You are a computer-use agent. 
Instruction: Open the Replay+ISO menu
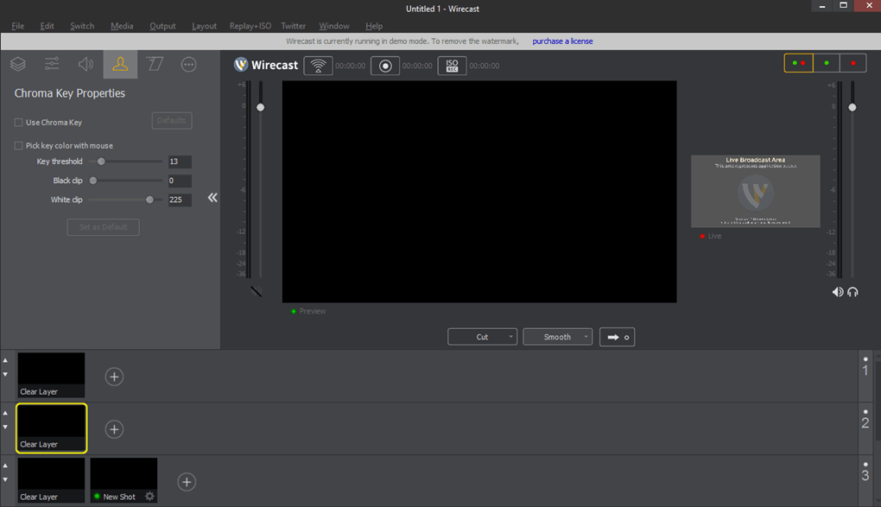click(250, 26)
